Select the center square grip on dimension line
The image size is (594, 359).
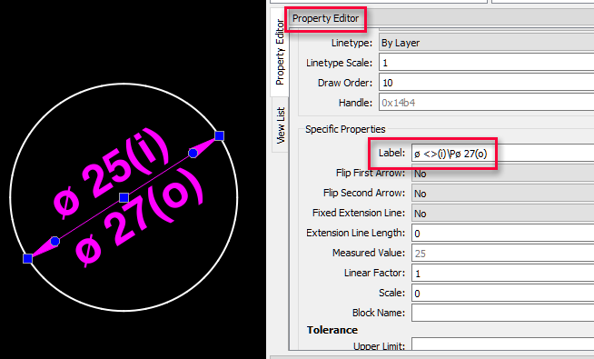124,197
